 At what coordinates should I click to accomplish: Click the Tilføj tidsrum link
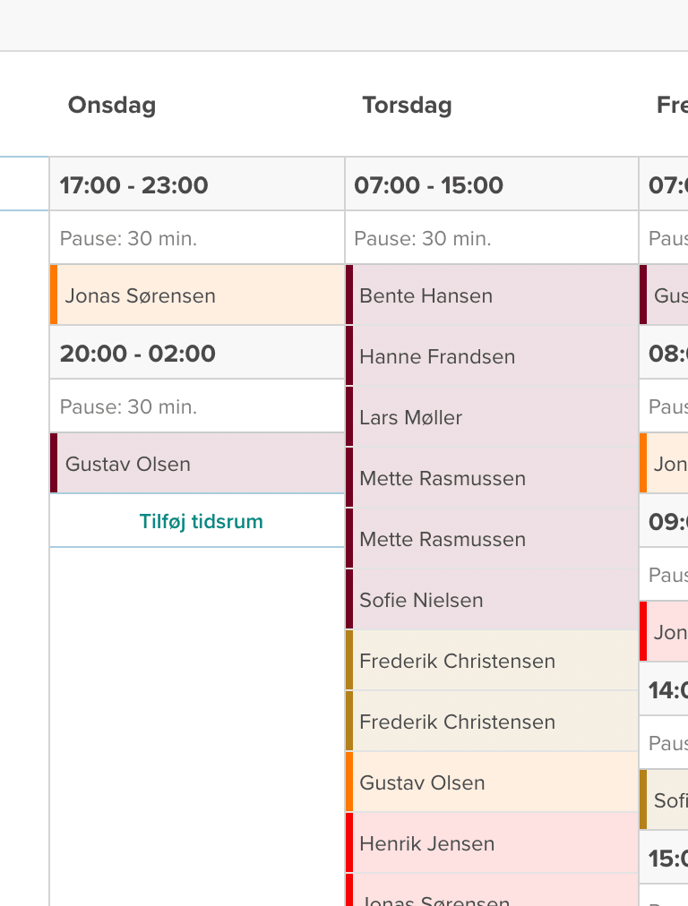(x=199, y=519)
